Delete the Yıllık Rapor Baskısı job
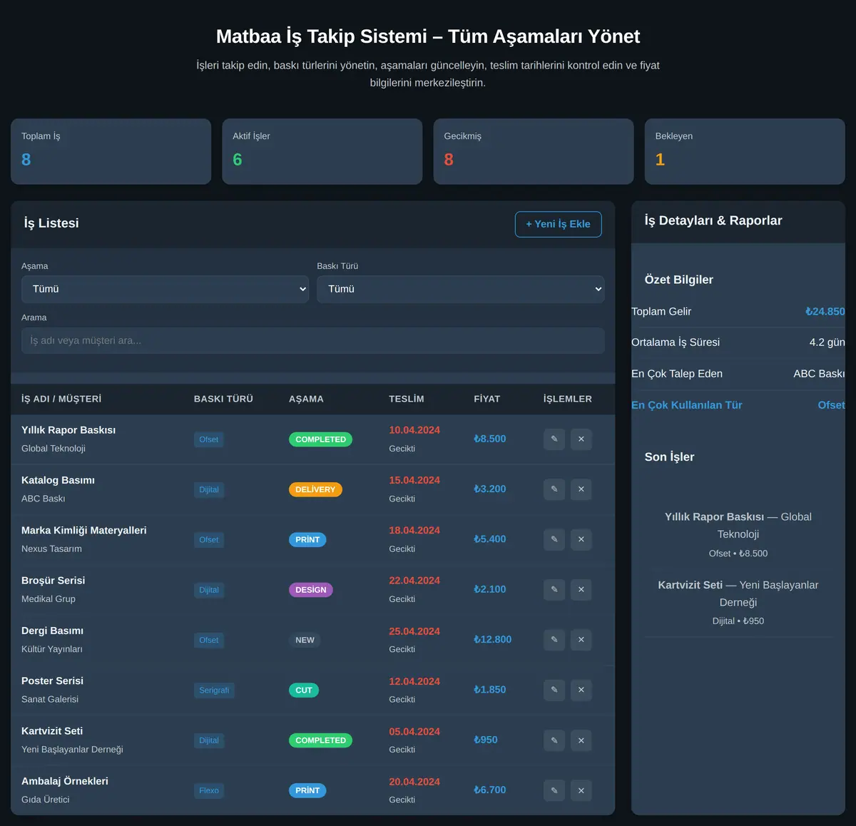 pyautogui.click(x=581, y=439)
